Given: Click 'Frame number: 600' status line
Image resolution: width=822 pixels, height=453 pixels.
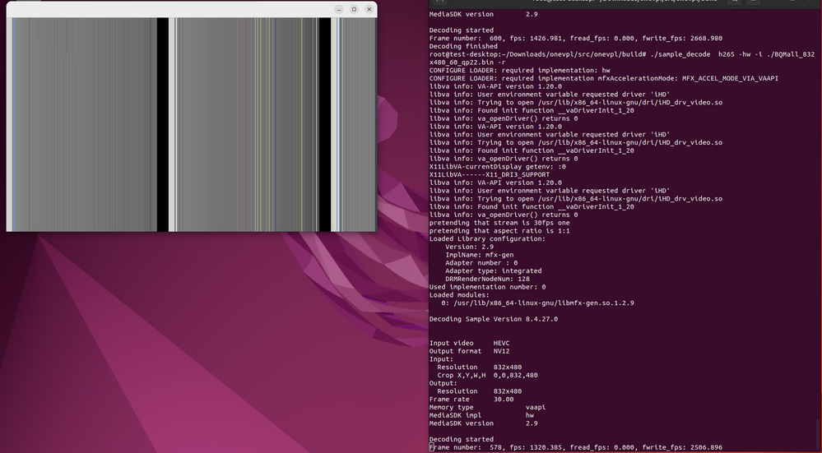Looking at the screenshot, I should point(576,39).
